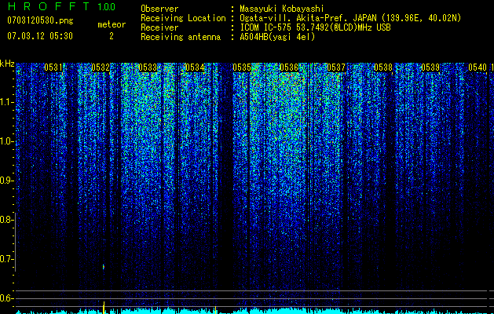The width and height of the screenshot is (494, 314).
Task: Click the kHz axis unit label
Action: point(7,64)
